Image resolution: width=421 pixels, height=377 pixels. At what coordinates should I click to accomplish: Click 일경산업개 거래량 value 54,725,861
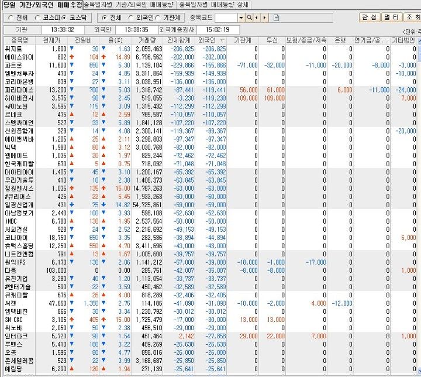147,205
